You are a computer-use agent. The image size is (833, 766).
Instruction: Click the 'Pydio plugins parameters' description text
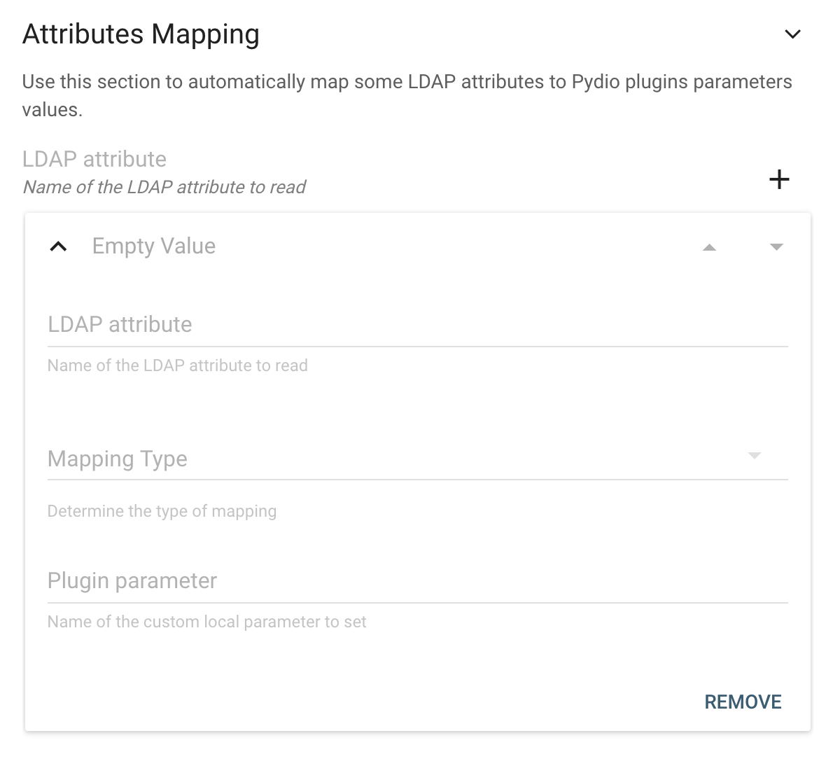click(x=682, y=83)
